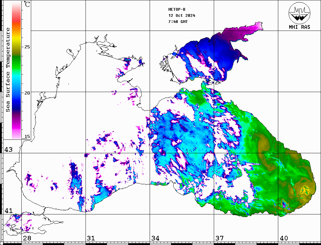
Task: Click longitude label "37"
Action: (x=220, y=238)
